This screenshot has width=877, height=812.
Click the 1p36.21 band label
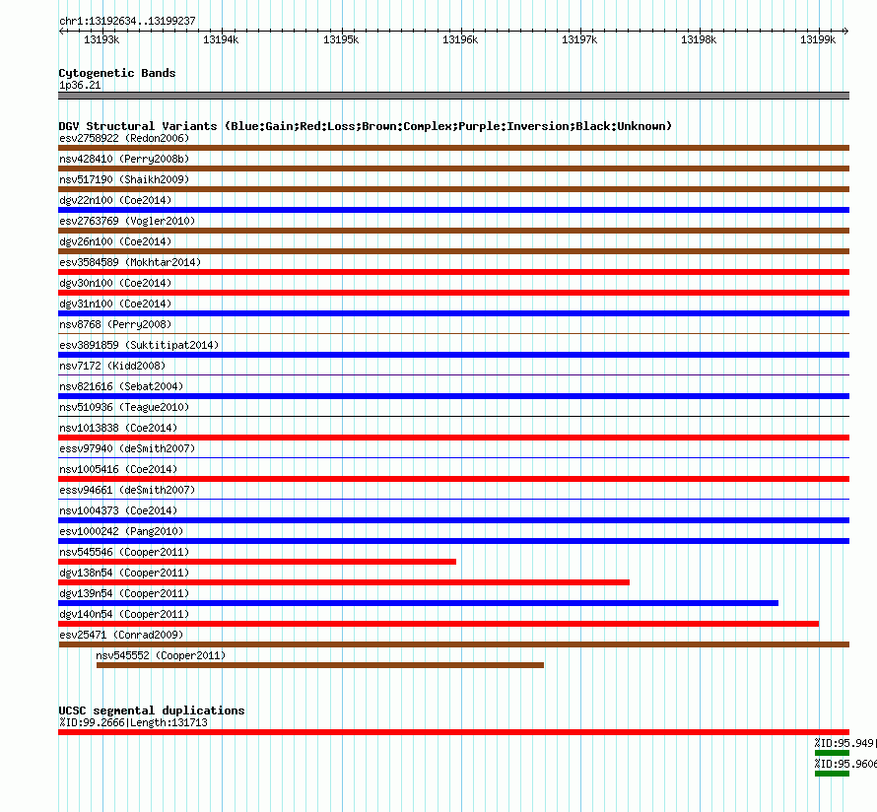(80, 85)
